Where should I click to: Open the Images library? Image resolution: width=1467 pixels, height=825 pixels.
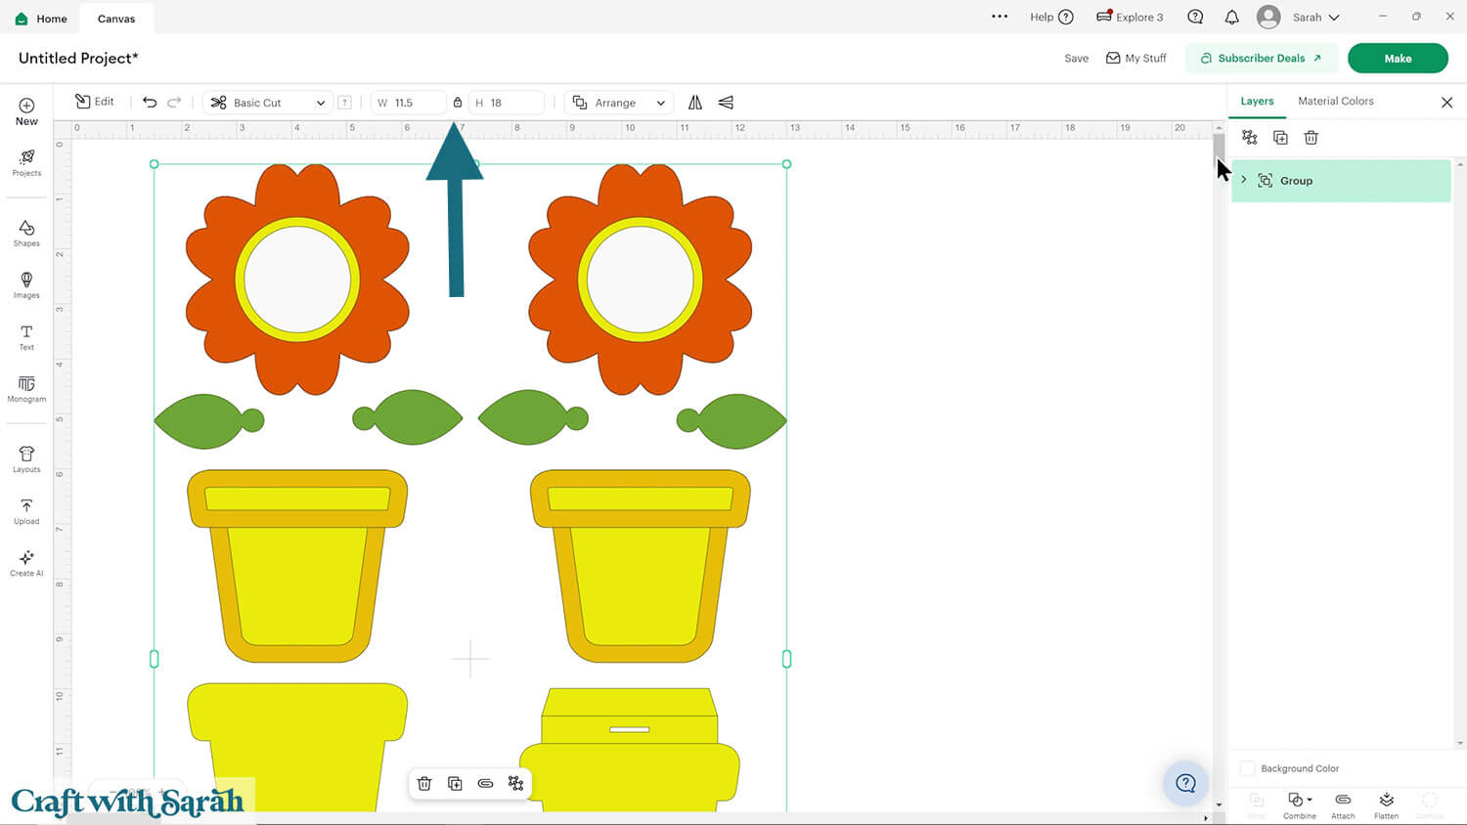point(26,284)
